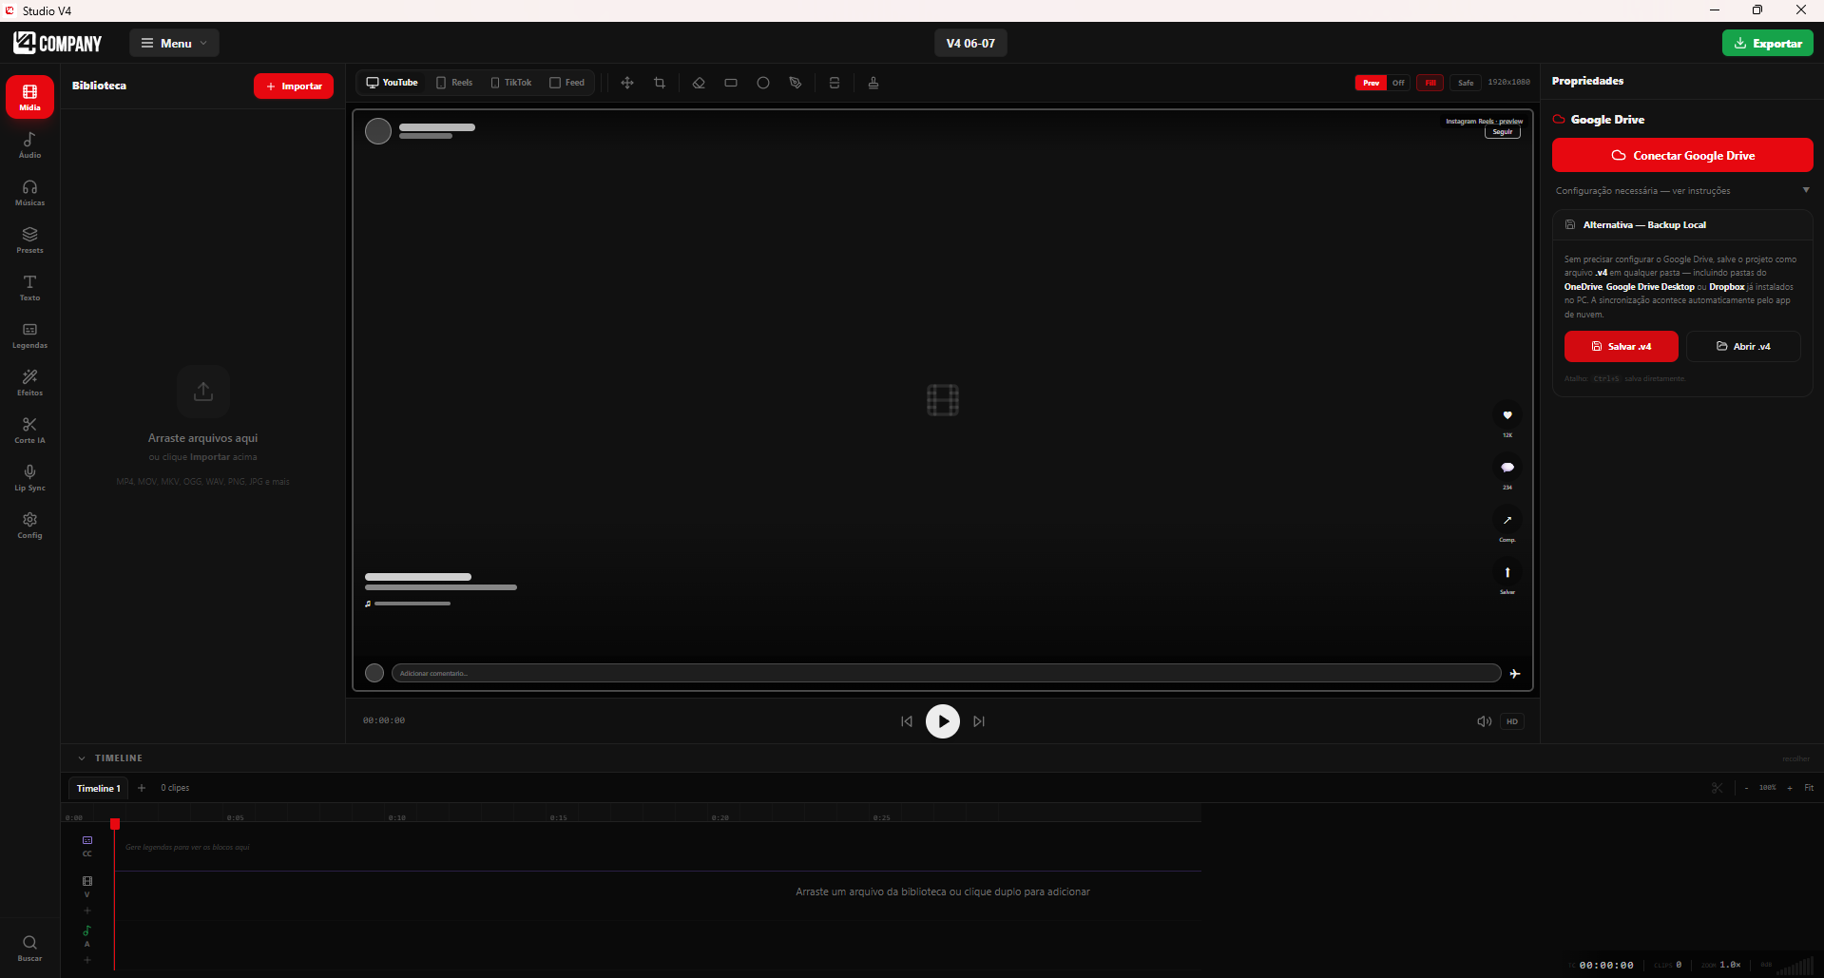Toggle the Fill display mode
The width and height of the screenshot is (1824, 978).
click(x=1430, y=83)
